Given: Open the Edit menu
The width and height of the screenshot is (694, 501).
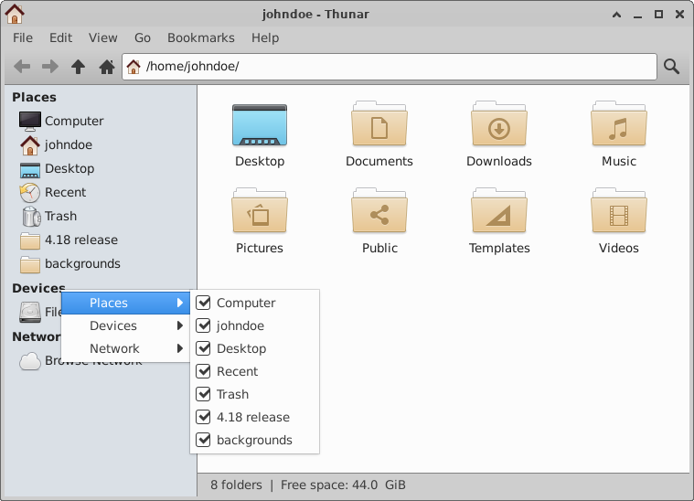Looking at the screenshot, I should [x=60, y=38].
